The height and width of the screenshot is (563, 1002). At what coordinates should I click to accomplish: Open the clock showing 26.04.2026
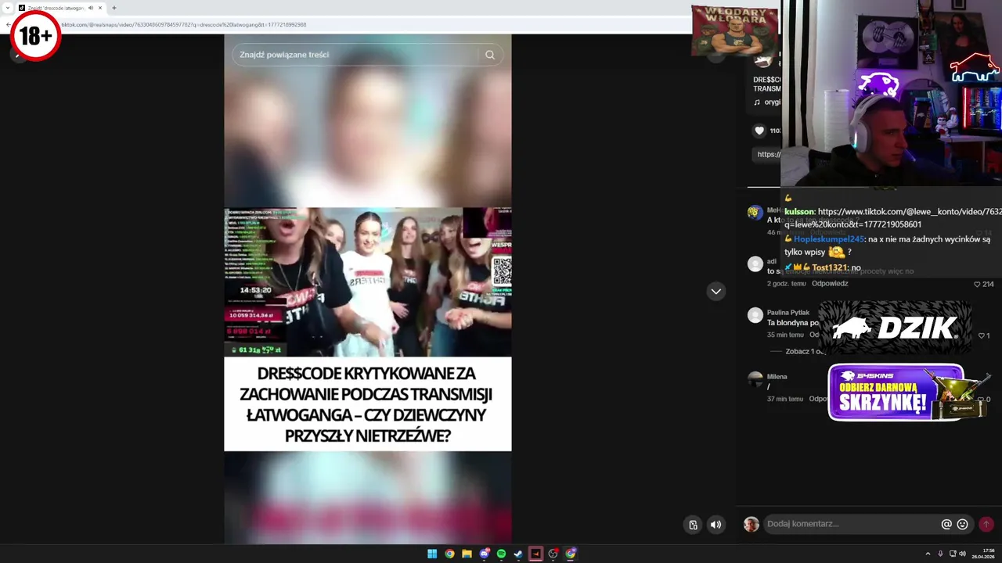983,554
